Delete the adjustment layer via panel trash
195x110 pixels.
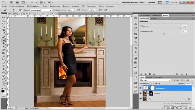coord(186,74)
